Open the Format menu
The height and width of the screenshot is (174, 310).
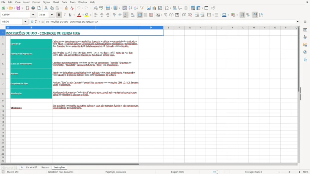point(36,2)
